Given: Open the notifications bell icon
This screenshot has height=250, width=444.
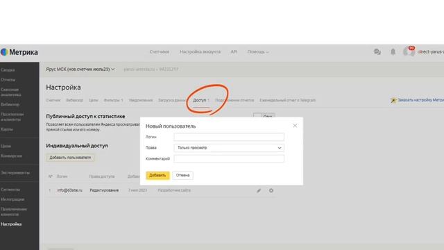Looking at the screenshot, I should pos(393,52).
